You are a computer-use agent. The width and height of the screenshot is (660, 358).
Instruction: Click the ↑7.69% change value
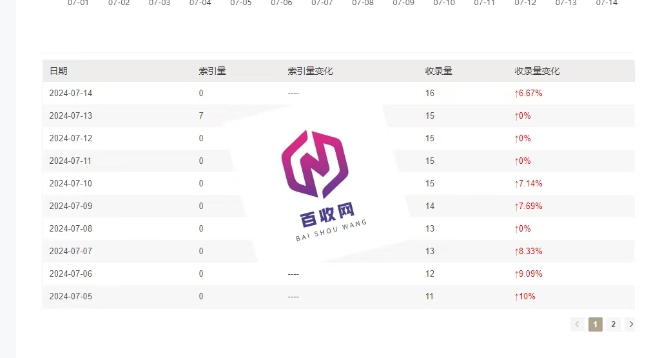(x=529, y=206)
